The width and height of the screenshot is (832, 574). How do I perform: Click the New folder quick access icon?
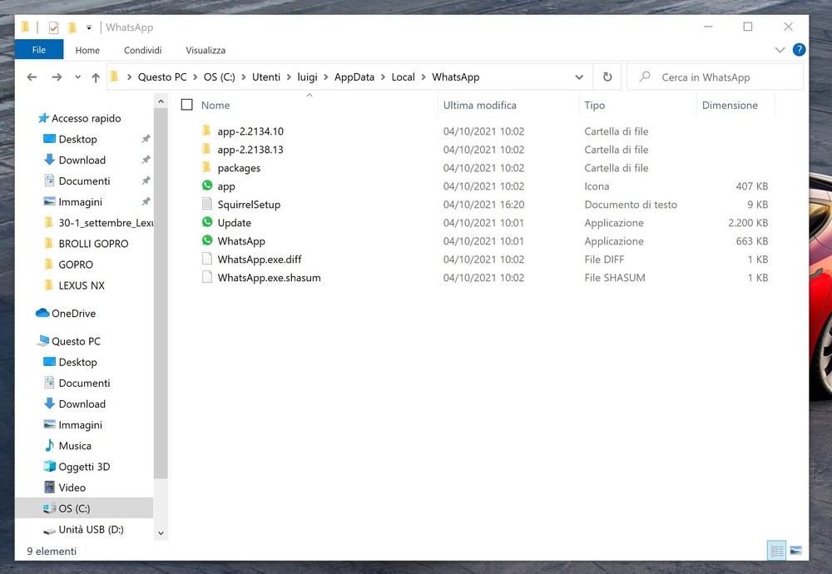point(72,27)
